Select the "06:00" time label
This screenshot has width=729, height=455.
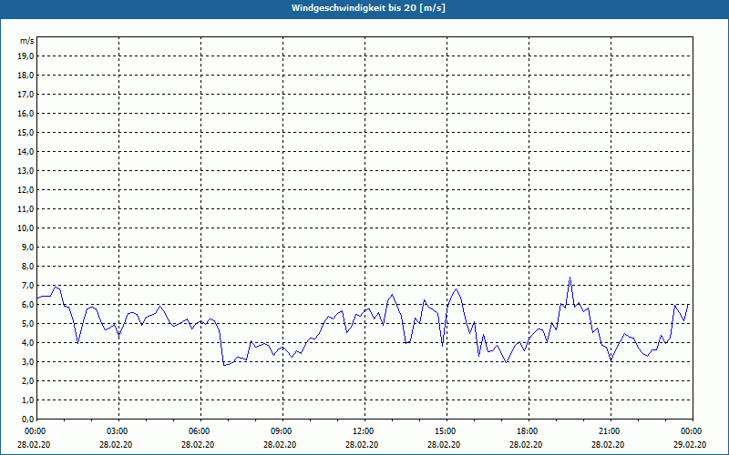(198, 431)
